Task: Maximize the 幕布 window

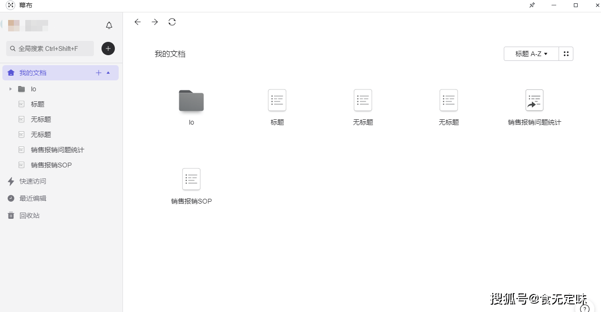Action: (576, 5)
